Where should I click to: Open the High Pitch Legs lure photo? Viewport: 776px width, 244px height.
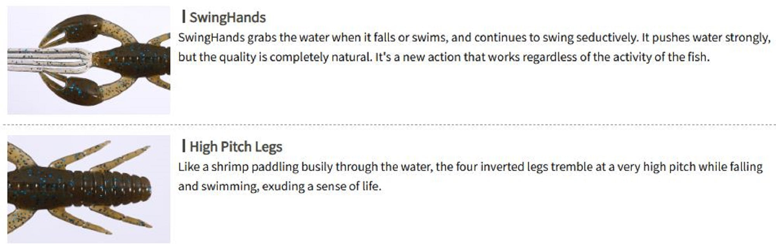[88, 189]
